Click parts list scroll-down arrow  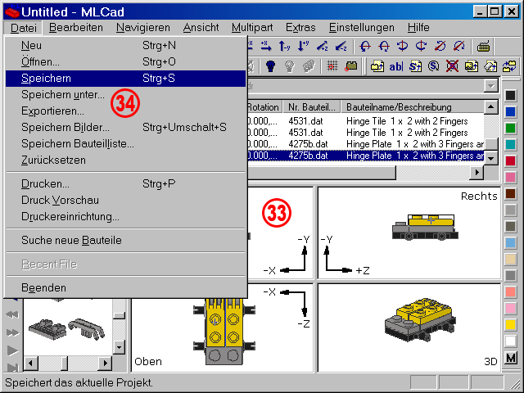pos(491,158)
